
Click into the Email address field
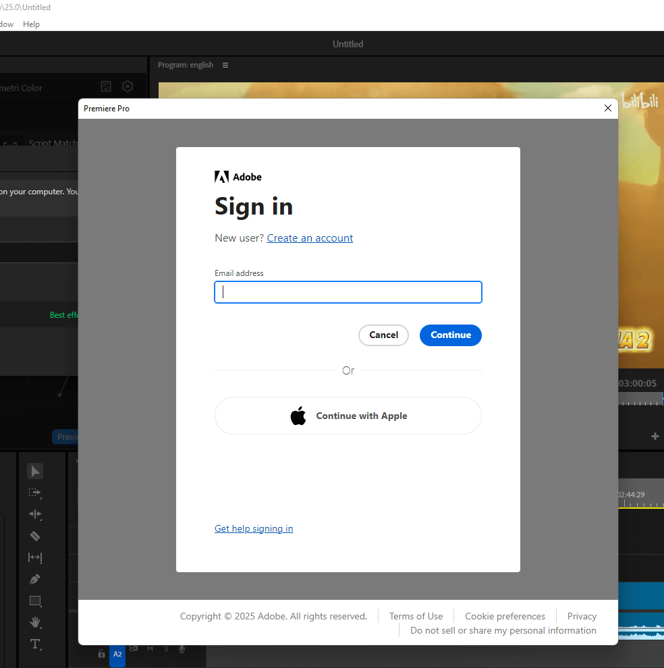(348, 292)
